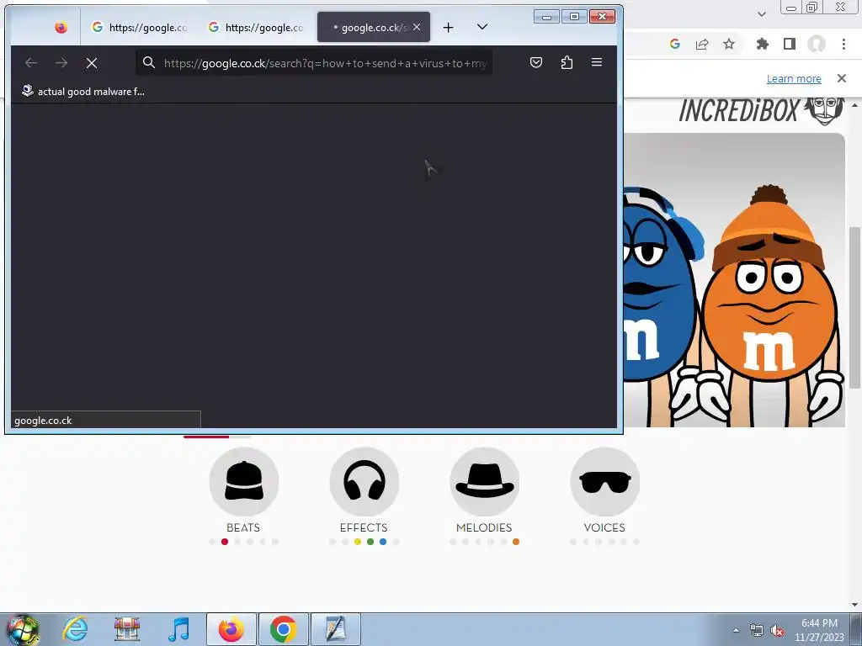Click the Learn more link
862x646 pixels.
coord(794,78)
